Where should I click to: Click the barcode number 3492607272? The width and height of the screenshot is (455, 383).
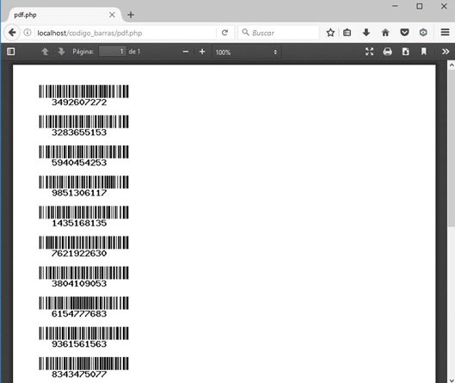[x=79, y=102]
